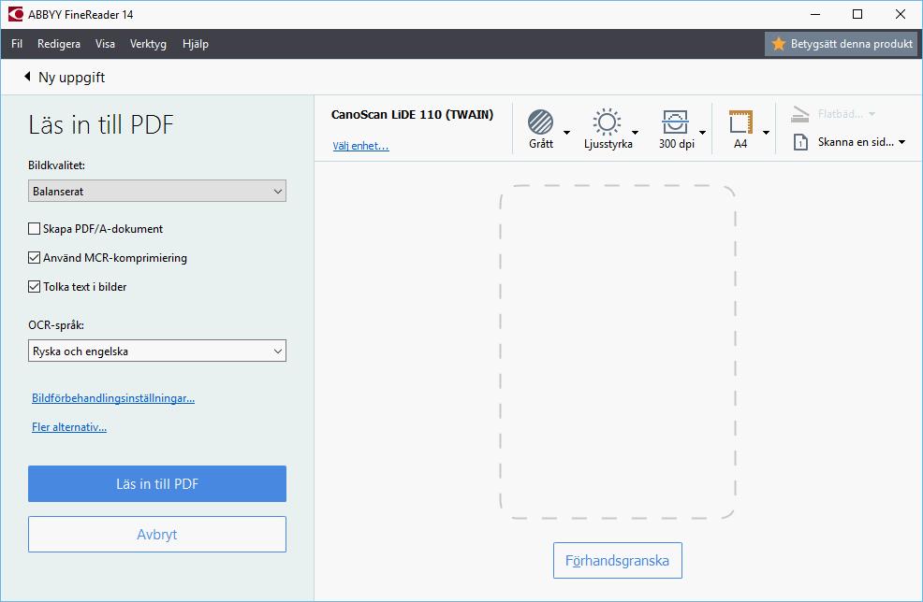Click the Läs in till PDF heading
923x602 pixels.
(x=101, y=124)
